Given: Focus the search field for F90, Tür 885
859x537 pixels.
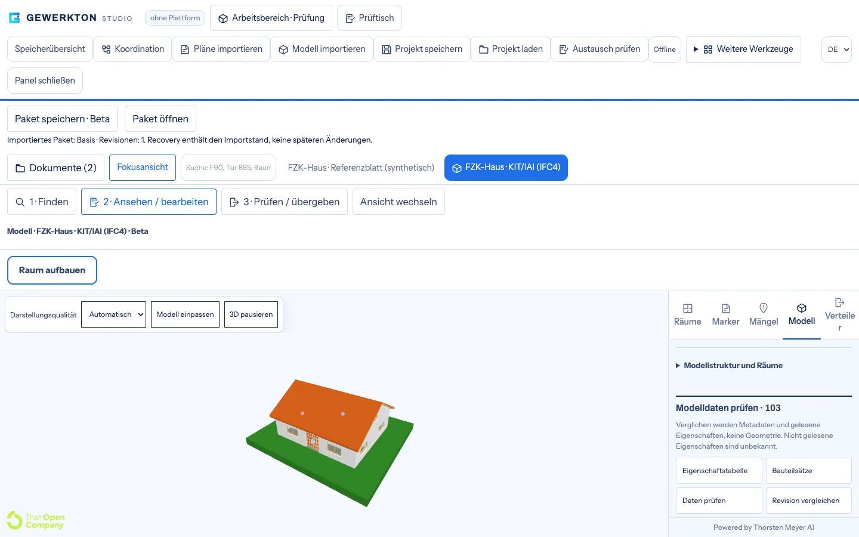Looking at the screenshot, I should [x=228, y=168].
